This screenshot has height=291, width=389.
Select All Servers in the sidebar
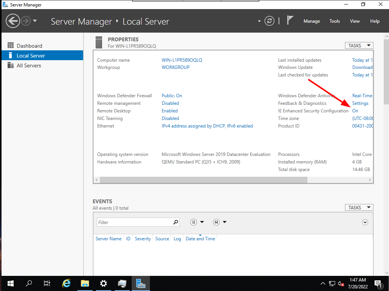(42, 65)
